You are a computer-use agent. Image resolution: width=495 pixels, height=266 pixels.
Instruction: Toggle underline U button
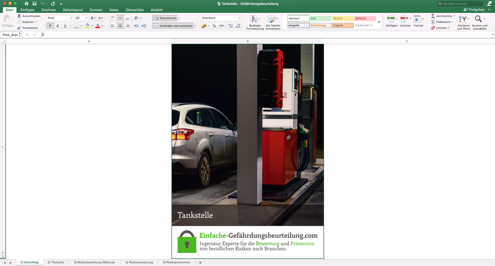coord(65,26)
